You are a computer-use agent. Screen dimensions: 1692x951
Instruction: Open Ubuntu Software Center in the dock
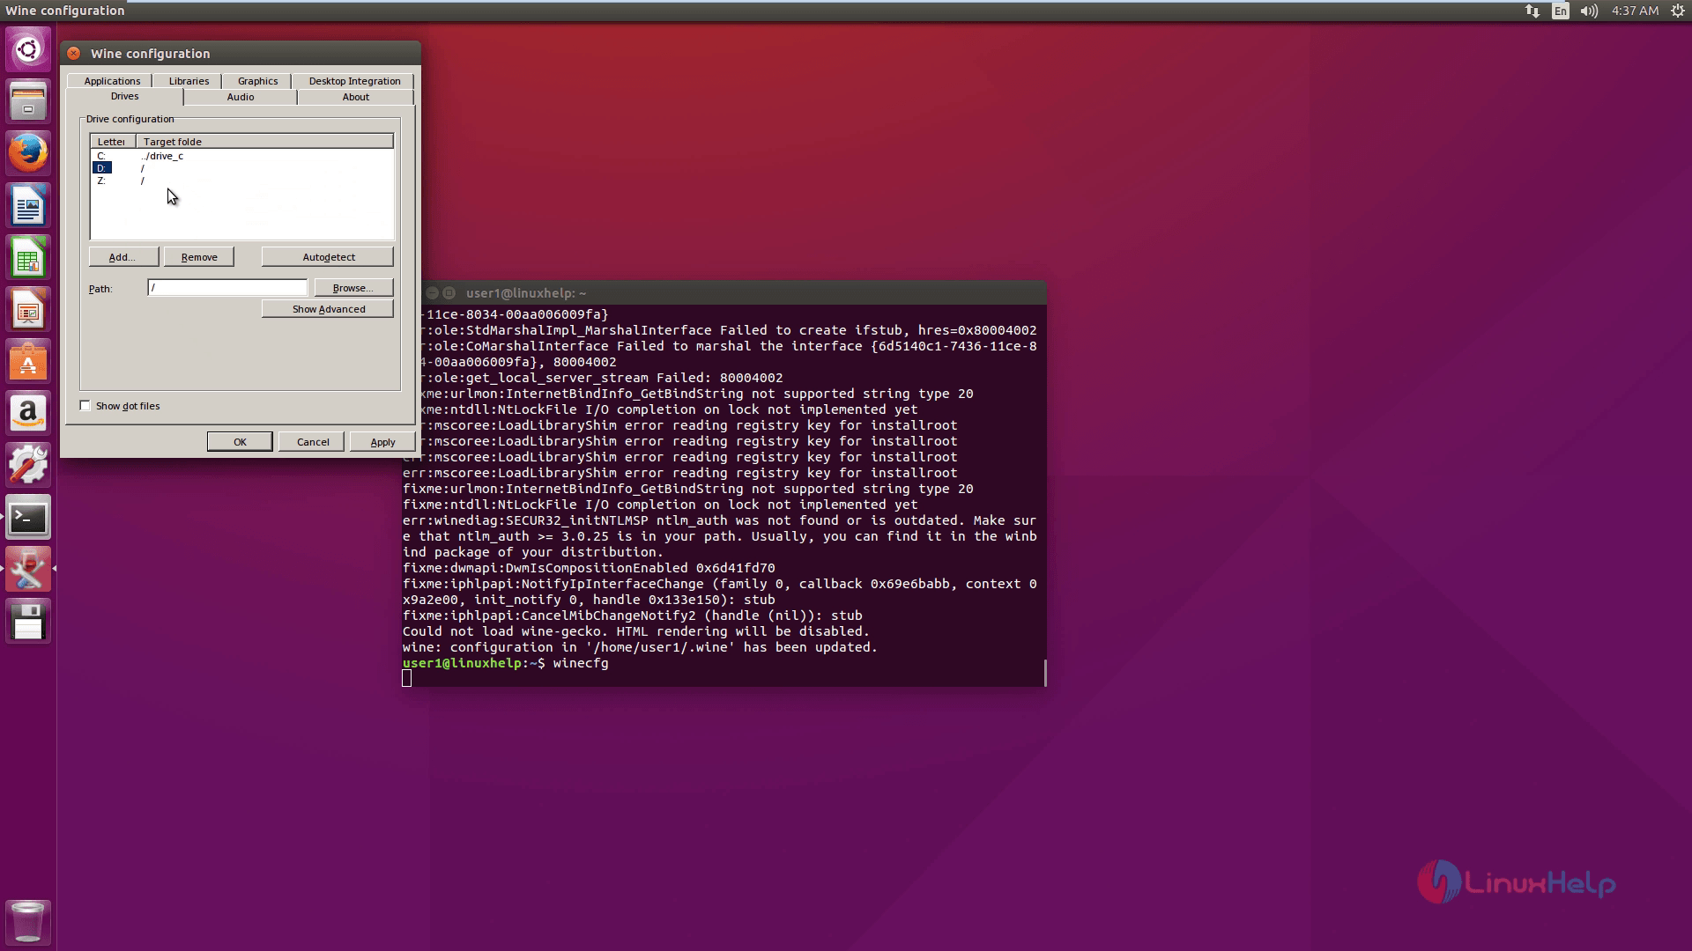click(x=28, y=362)
